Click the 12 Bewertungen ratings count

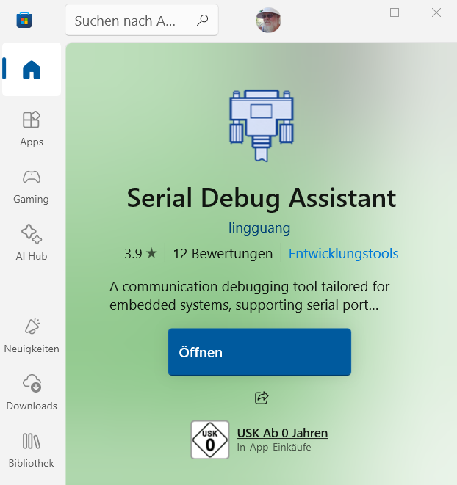coord(223,254)
